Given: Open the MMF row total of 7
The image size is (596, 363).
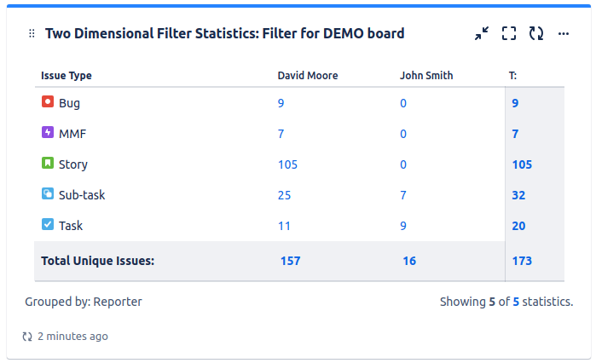Looking at the screenshot, I should (x=515, y=134).
